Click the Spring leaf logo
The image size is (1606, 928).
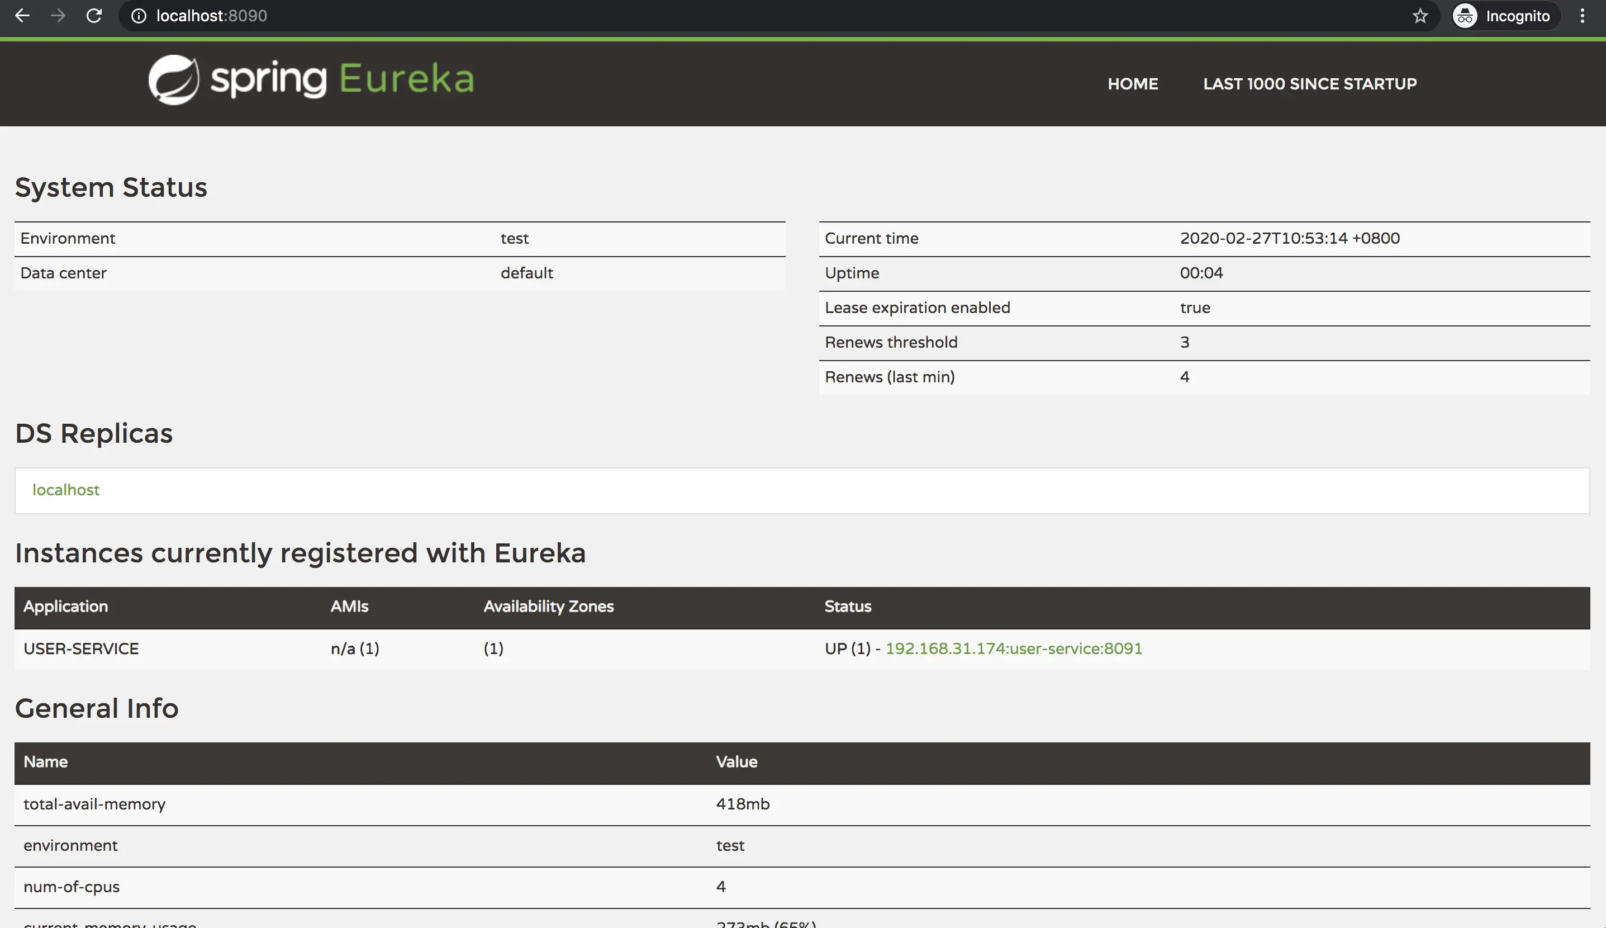coord(173,80)
